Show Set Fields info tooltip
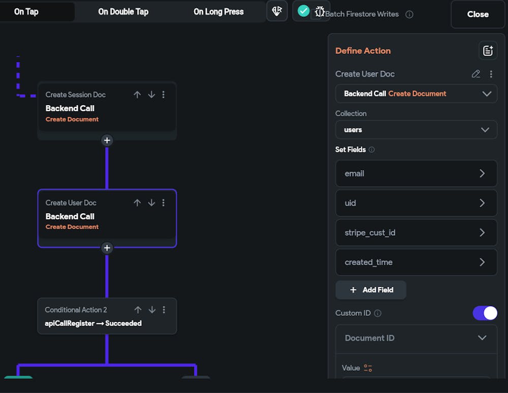Viewport: 508px width, 393px height. tap(372, 150)
